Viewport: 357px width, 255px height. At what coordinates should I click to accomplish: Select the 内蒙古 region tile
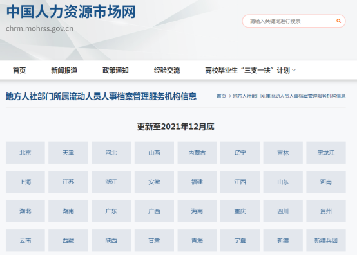click(197, 153)
